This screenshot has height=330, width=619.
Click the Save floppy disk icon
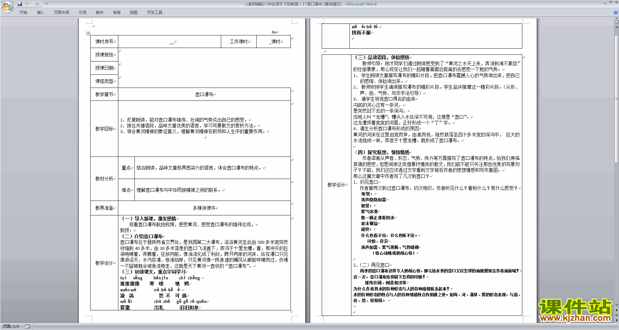pyautogui.click(x=20, y=4)
